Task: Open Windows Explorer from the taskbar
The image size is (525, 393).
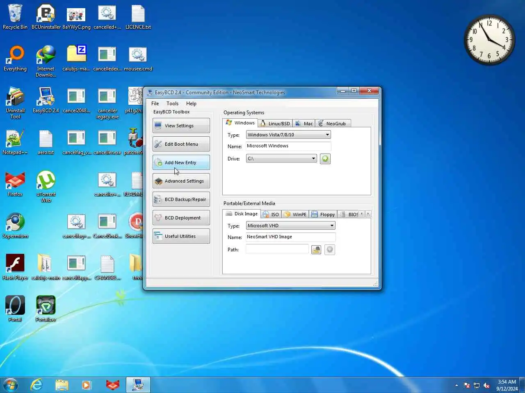Action: 62,385
